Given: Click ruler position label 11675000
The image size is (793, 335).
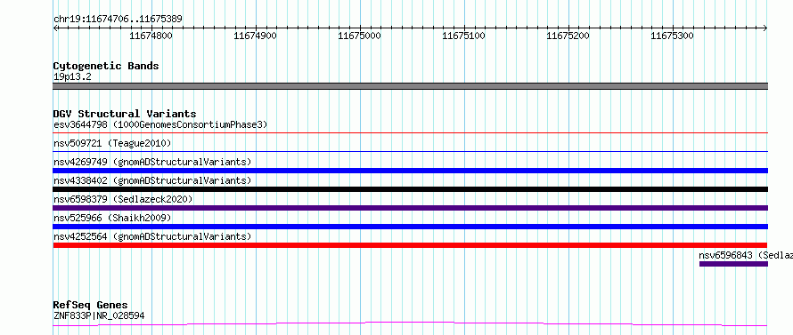Looking at the screenshot, I should coord(359,36).
